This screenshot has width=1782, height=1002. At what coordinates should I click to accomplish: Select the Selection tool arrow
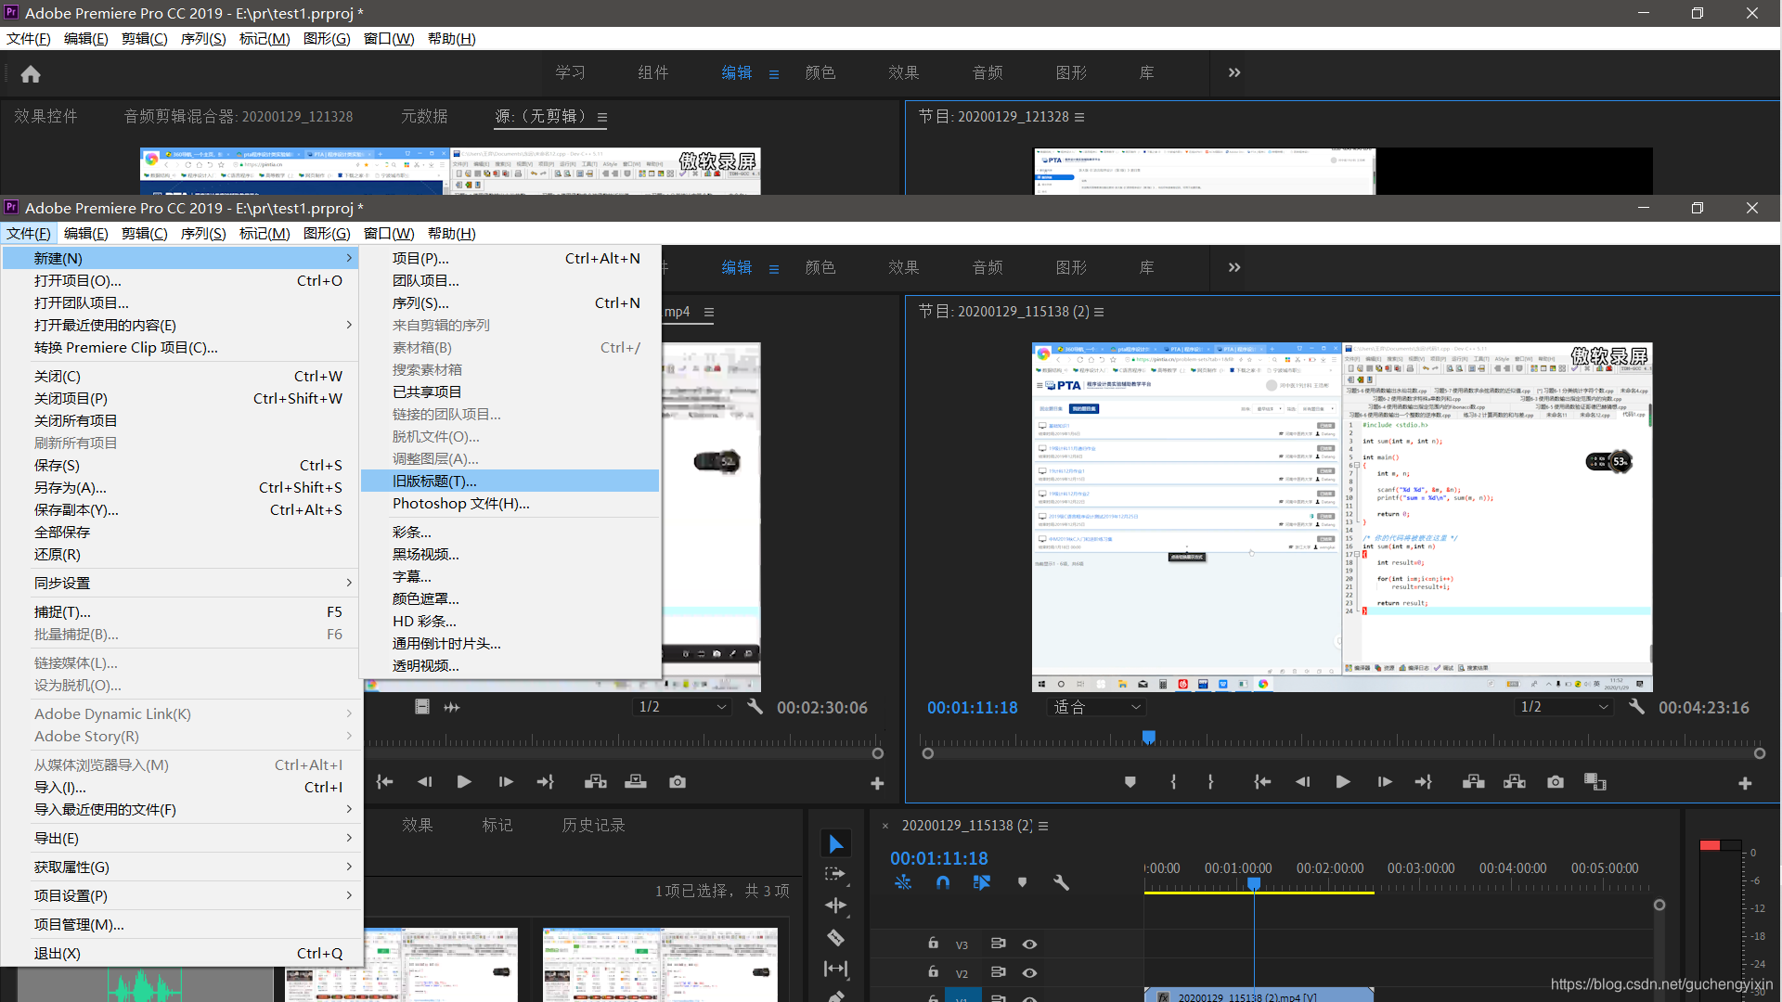tap(835, 843)
